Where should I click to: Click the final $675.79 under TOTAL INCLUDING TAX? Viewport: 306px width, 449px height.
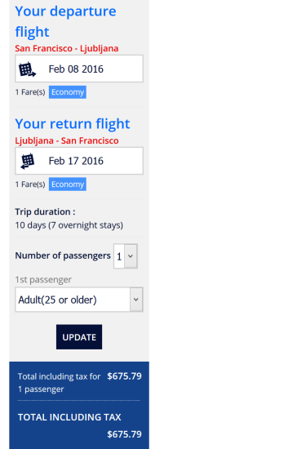(124, 434)
